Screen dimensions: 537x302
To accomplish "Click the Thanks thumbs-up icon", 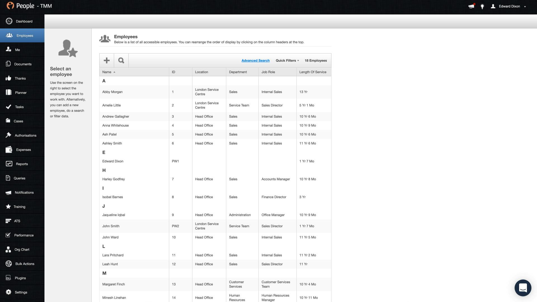I will [8, 78].
